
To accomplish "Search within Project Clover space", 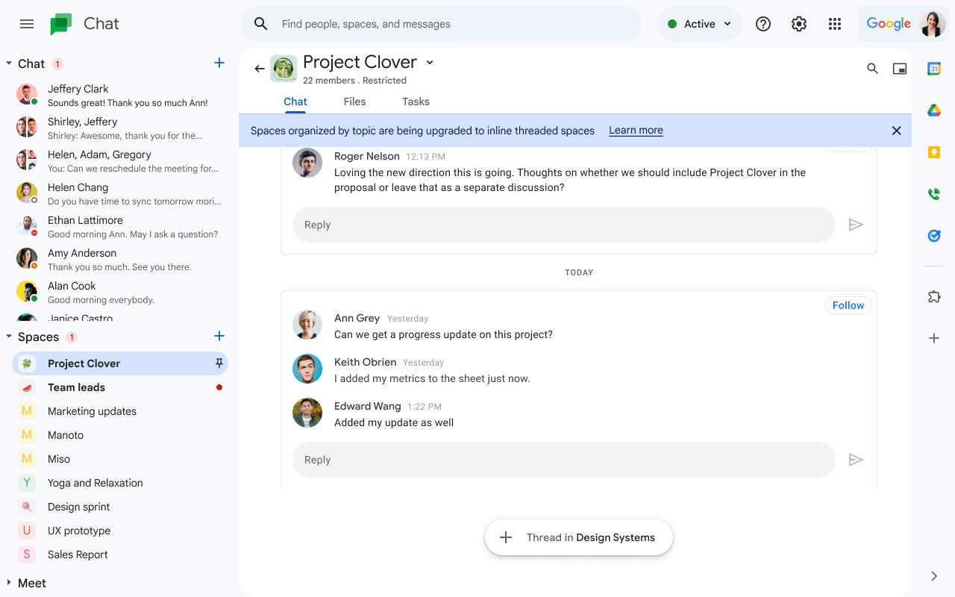I will click(x=872, y=69).
